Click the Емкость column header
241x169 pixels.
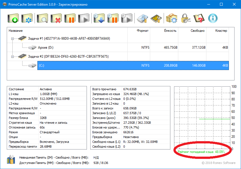(x=170, y=31)
